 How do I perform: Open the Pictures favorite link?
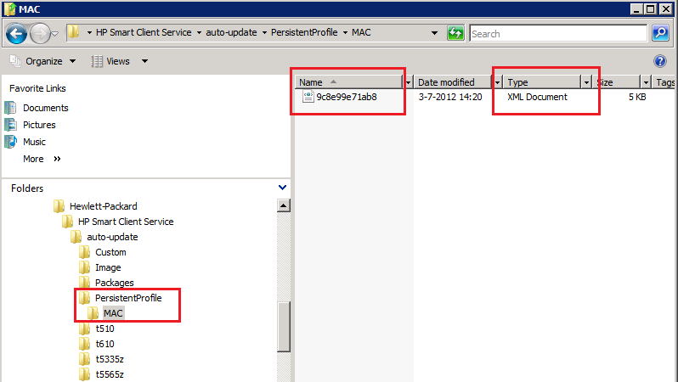pyautogui.click(x=40, y=125)
